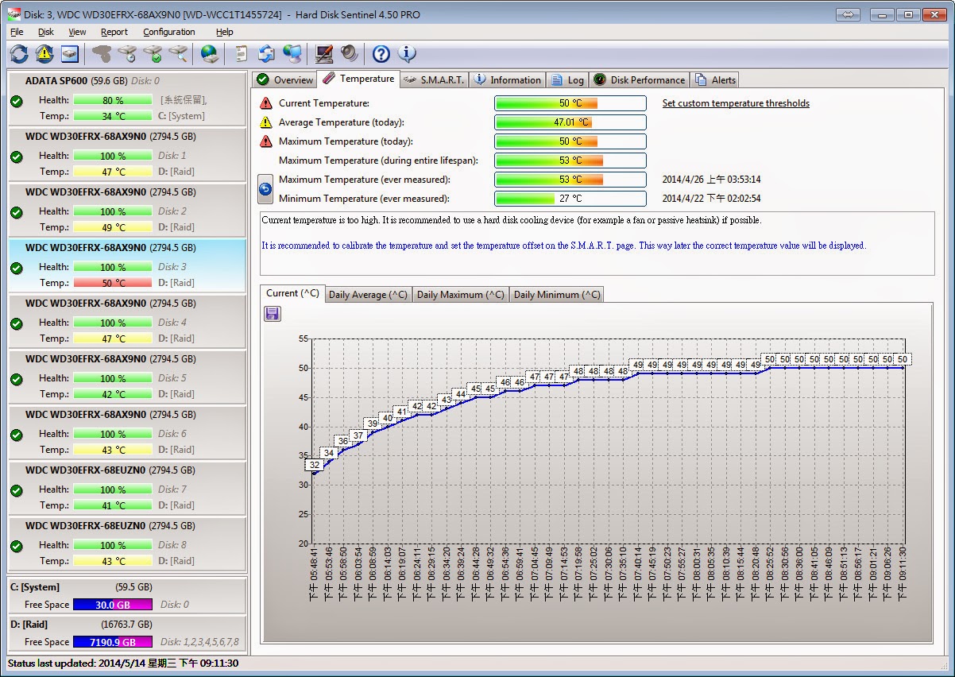955x677 pixels.
Task: Select the WDC WD30EFRX Disk 2 entry
Action: pos(127,210)
